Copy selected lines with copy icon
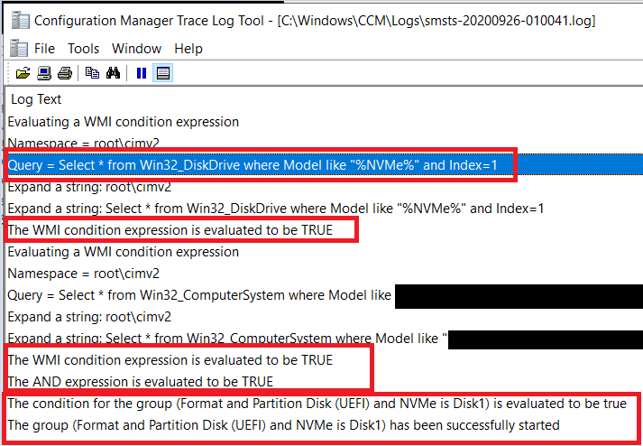The width and height of the screenshot is (643, 446). point(92,73)
